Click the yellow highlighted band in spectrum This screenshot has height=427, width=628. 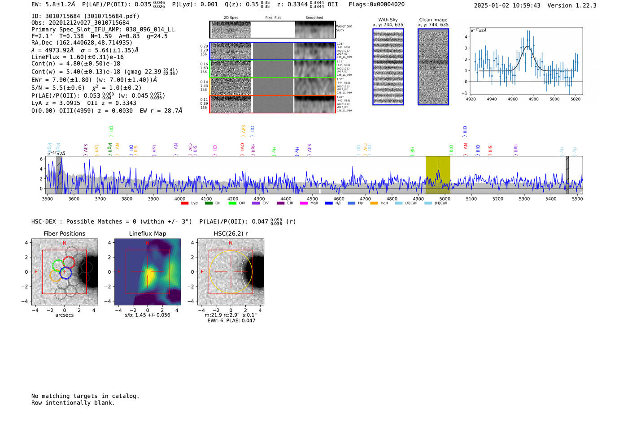438,175
